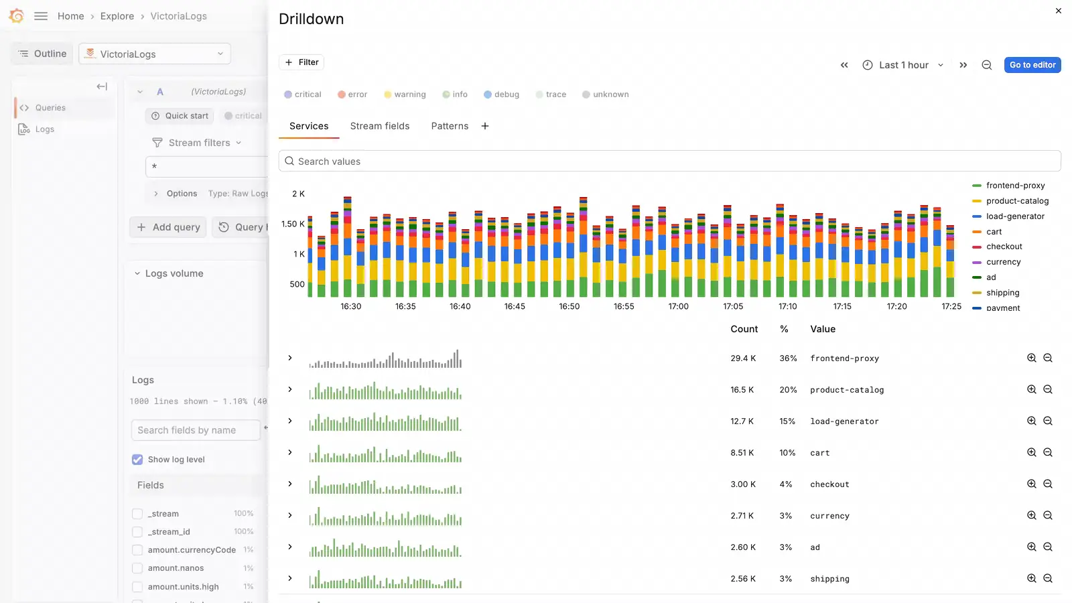The width and height of the screenshot is (1072, 603).
Task: Include cart with zoom-in icon
Action: (1032, 453)
